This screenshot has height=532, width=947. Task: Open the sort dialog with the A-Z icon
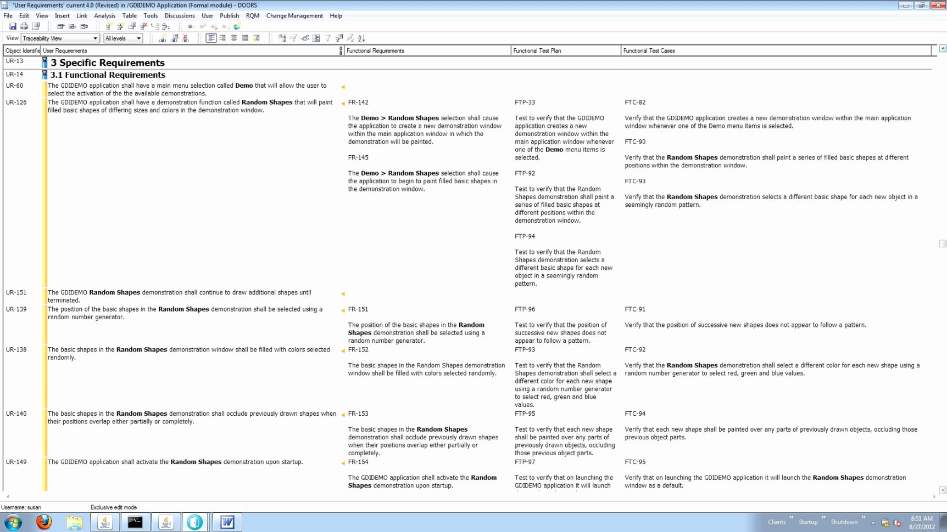(x=361, y=38)
